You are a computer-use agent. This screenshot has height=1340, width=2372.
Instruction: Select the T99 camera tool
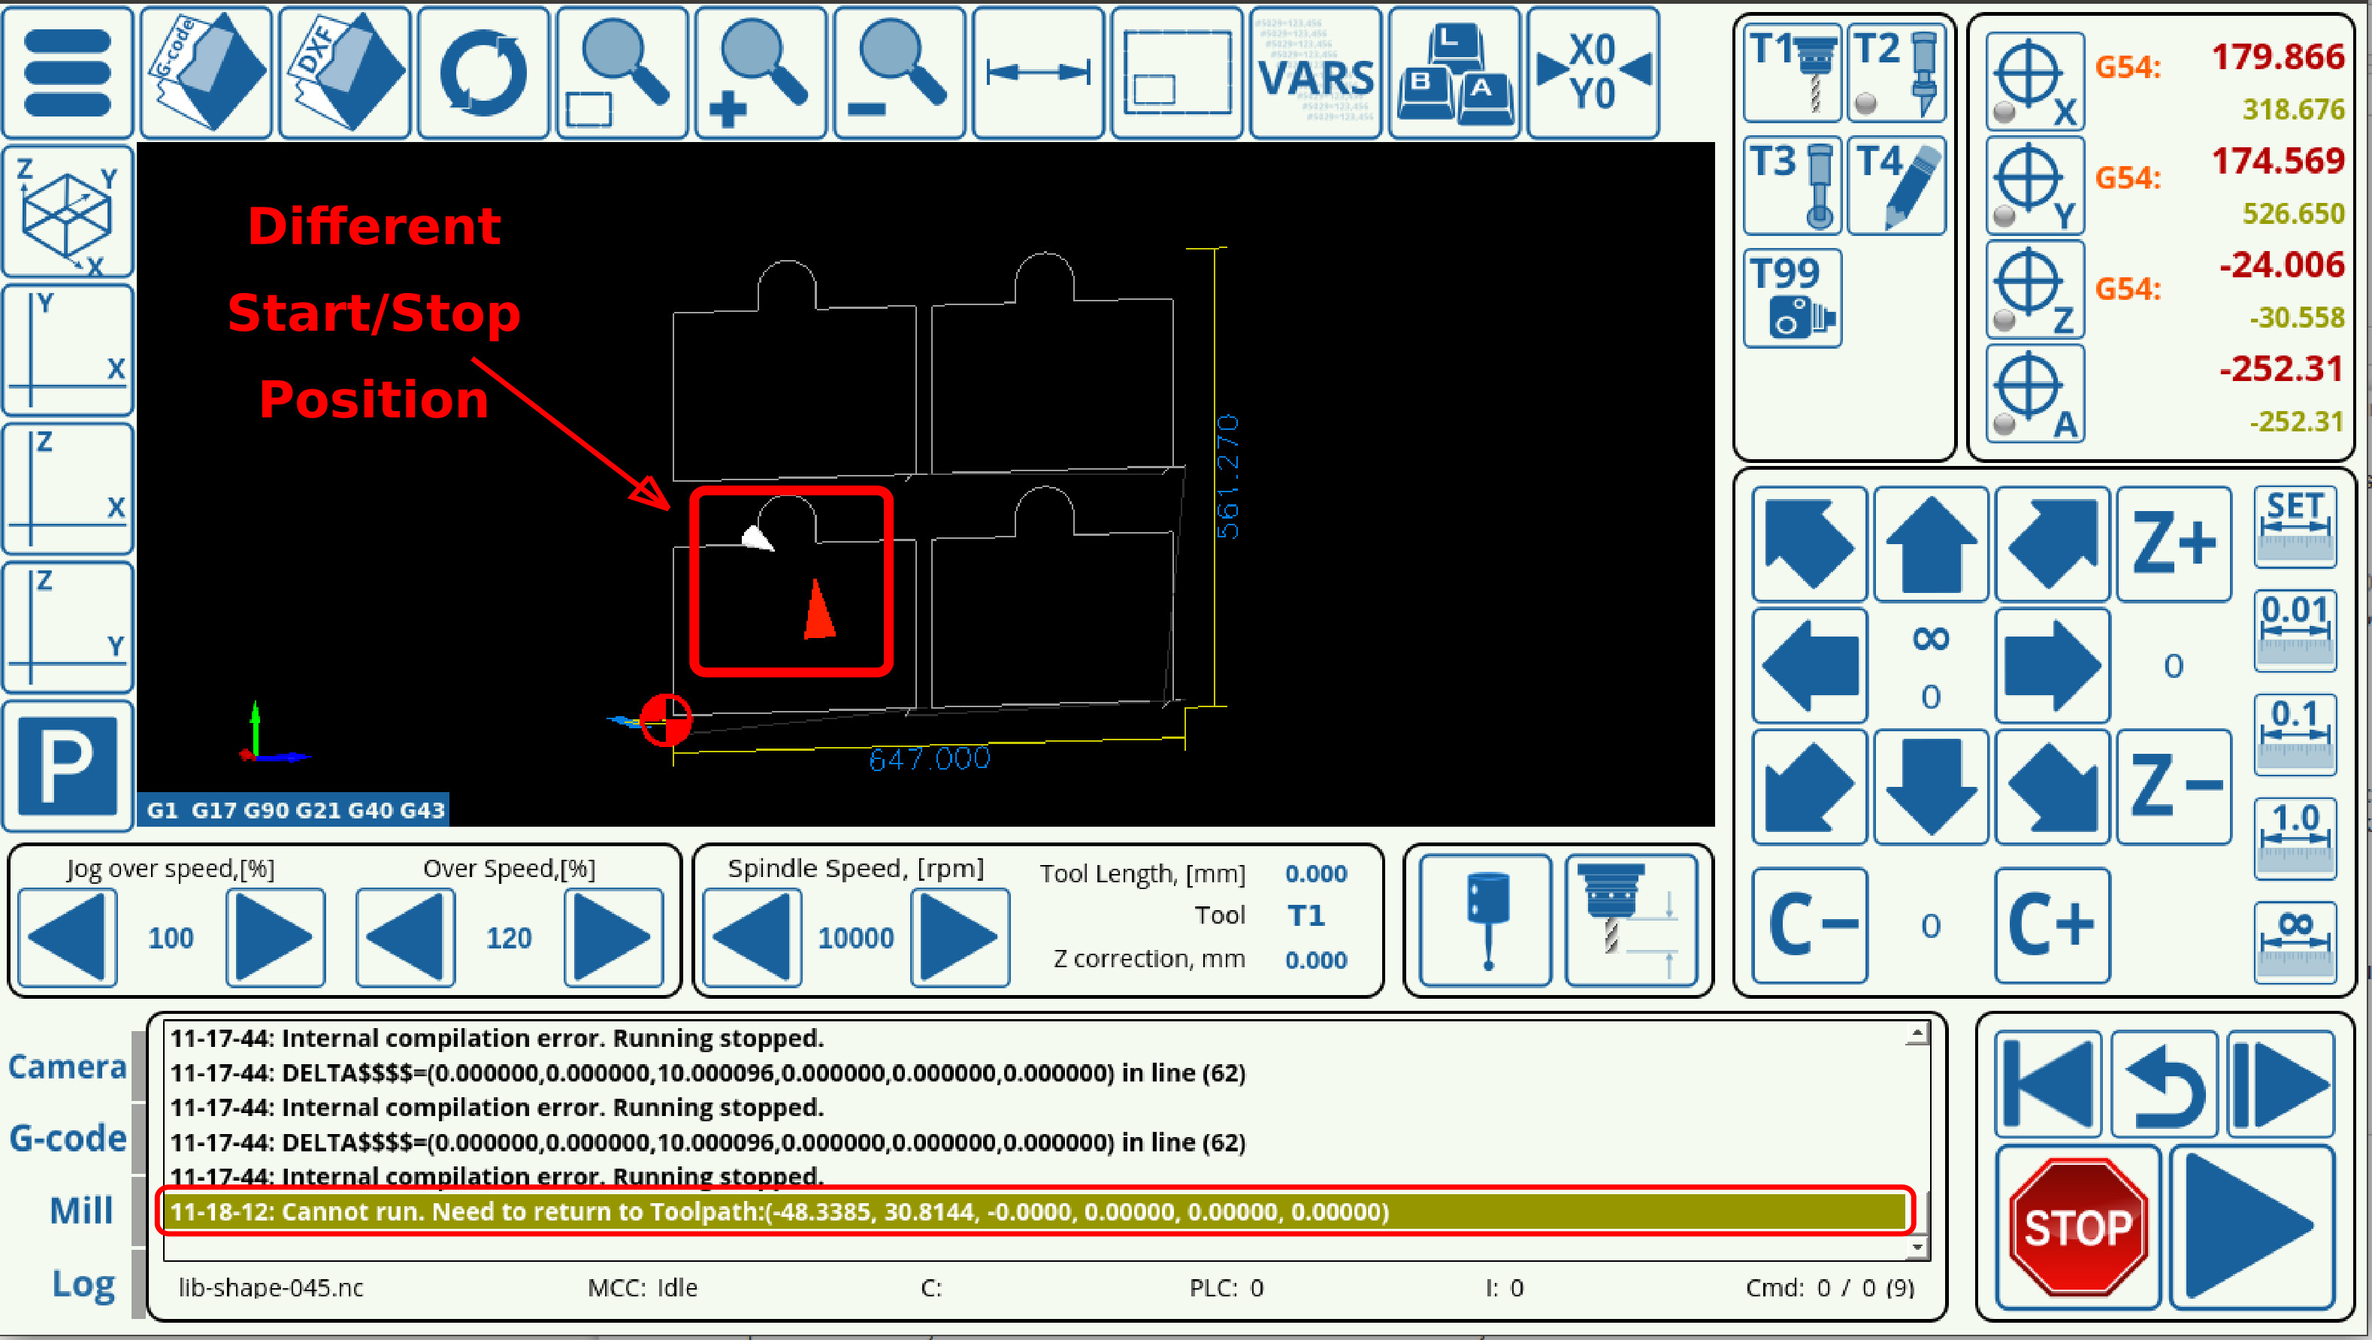tap(1792, 298)
